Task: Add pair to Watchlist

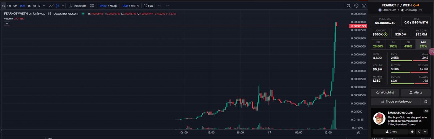Action: pos(384,93)
